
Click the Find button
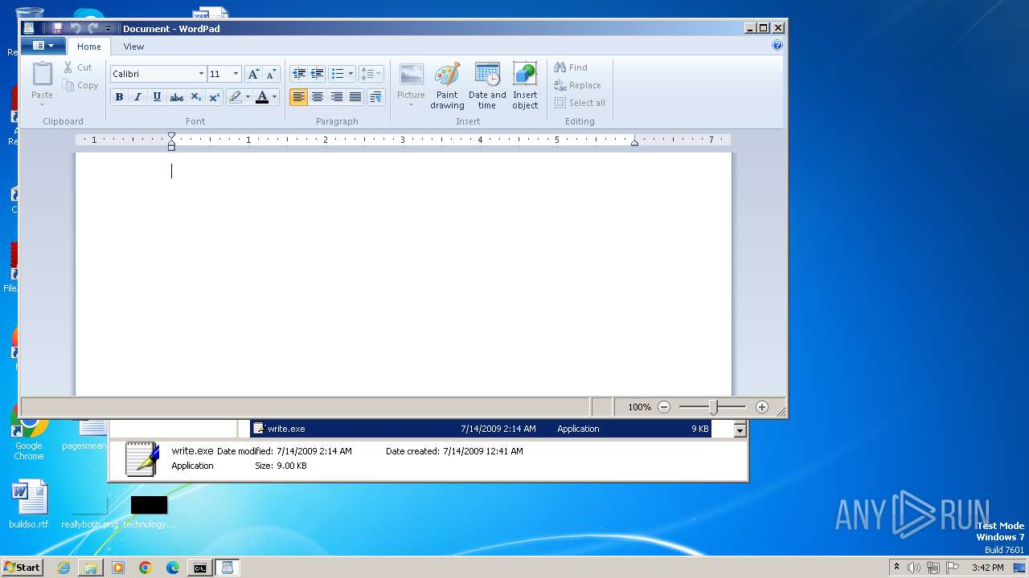pyautogui.click(x=571, y=67)
